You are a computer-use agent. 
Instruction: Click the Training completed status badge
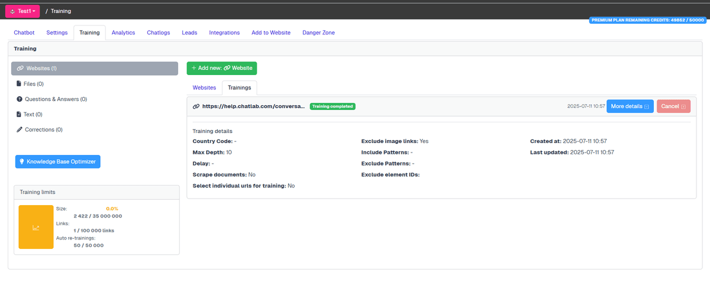(x=332, y=106)
